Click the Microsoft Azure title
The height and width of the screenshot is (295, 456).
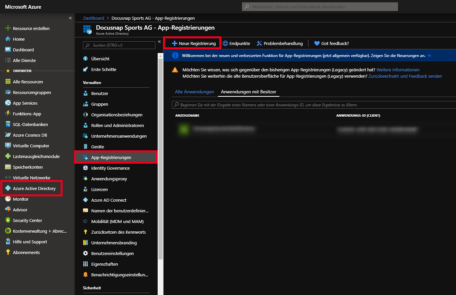click(x=23, y=7)
